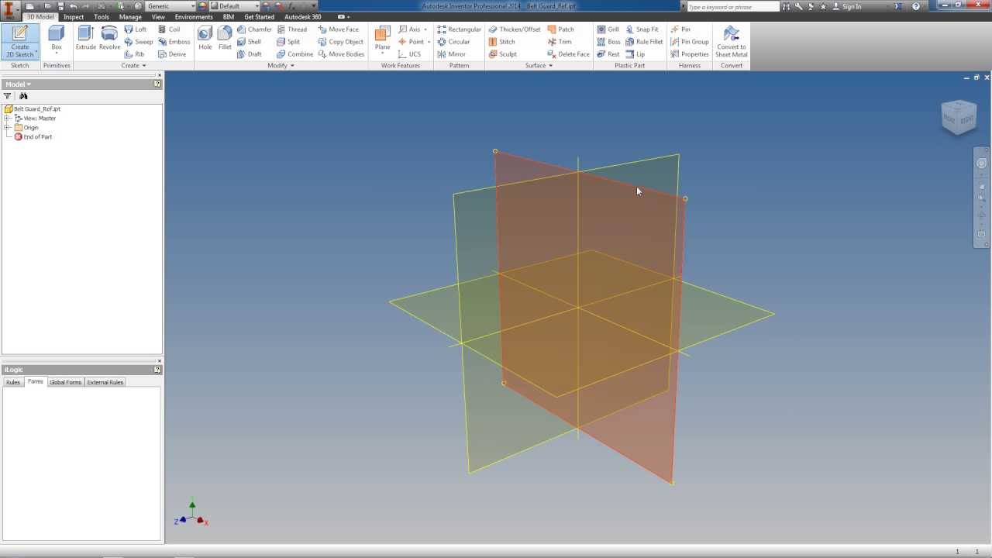The image size is (992, 558).
Task: Click the browser filter icon
Action: tap(8, 96)
